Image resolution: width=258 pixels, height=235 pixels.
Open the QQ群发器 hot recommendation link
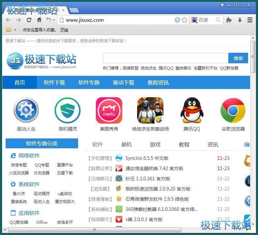229,68
